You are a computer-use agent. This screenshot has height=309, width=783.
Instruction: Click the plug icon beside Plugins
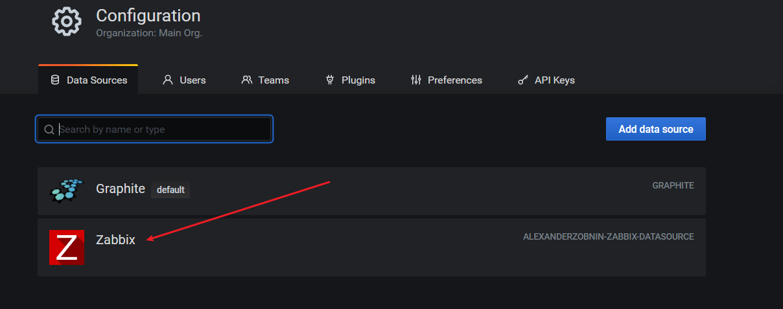tap(329, 80)
